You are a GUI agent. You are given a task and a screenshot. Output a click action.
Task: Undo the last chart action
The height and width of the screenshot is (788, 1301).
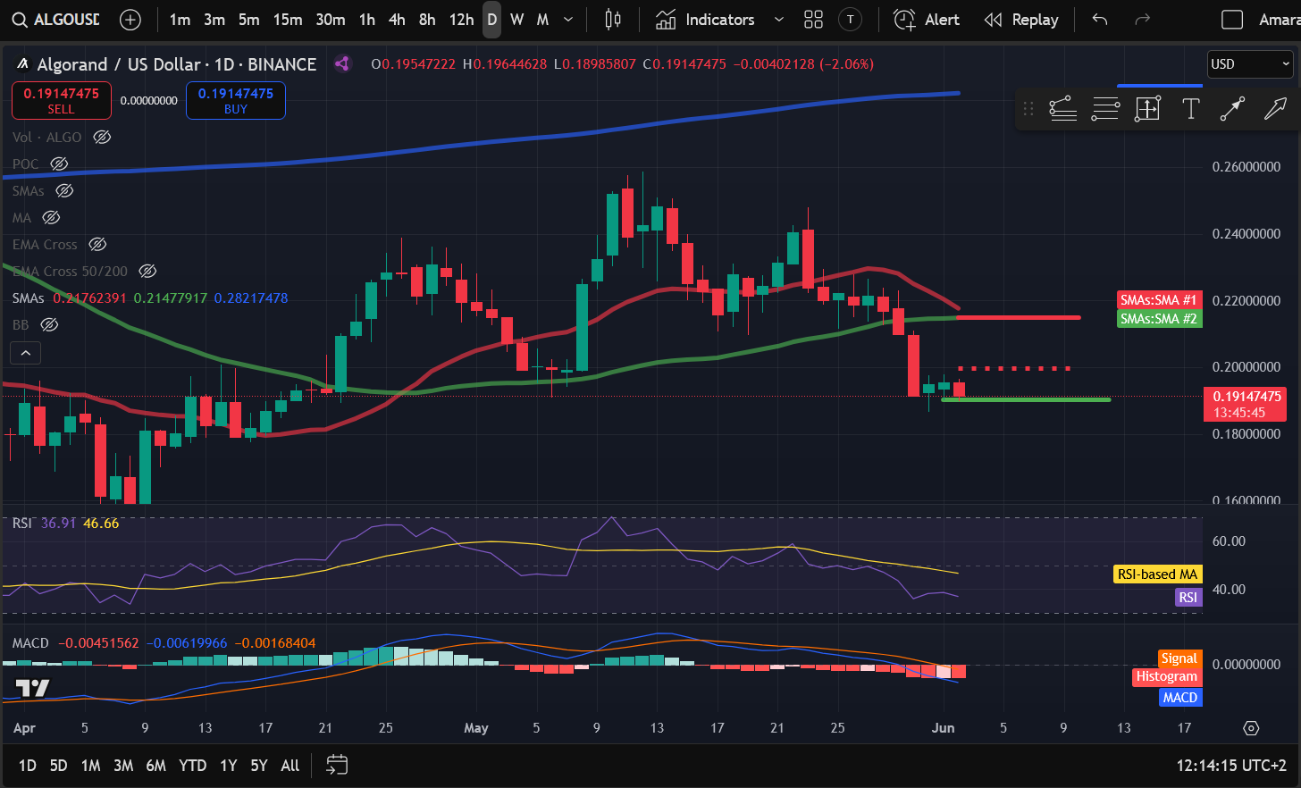tap(1100, 20)
